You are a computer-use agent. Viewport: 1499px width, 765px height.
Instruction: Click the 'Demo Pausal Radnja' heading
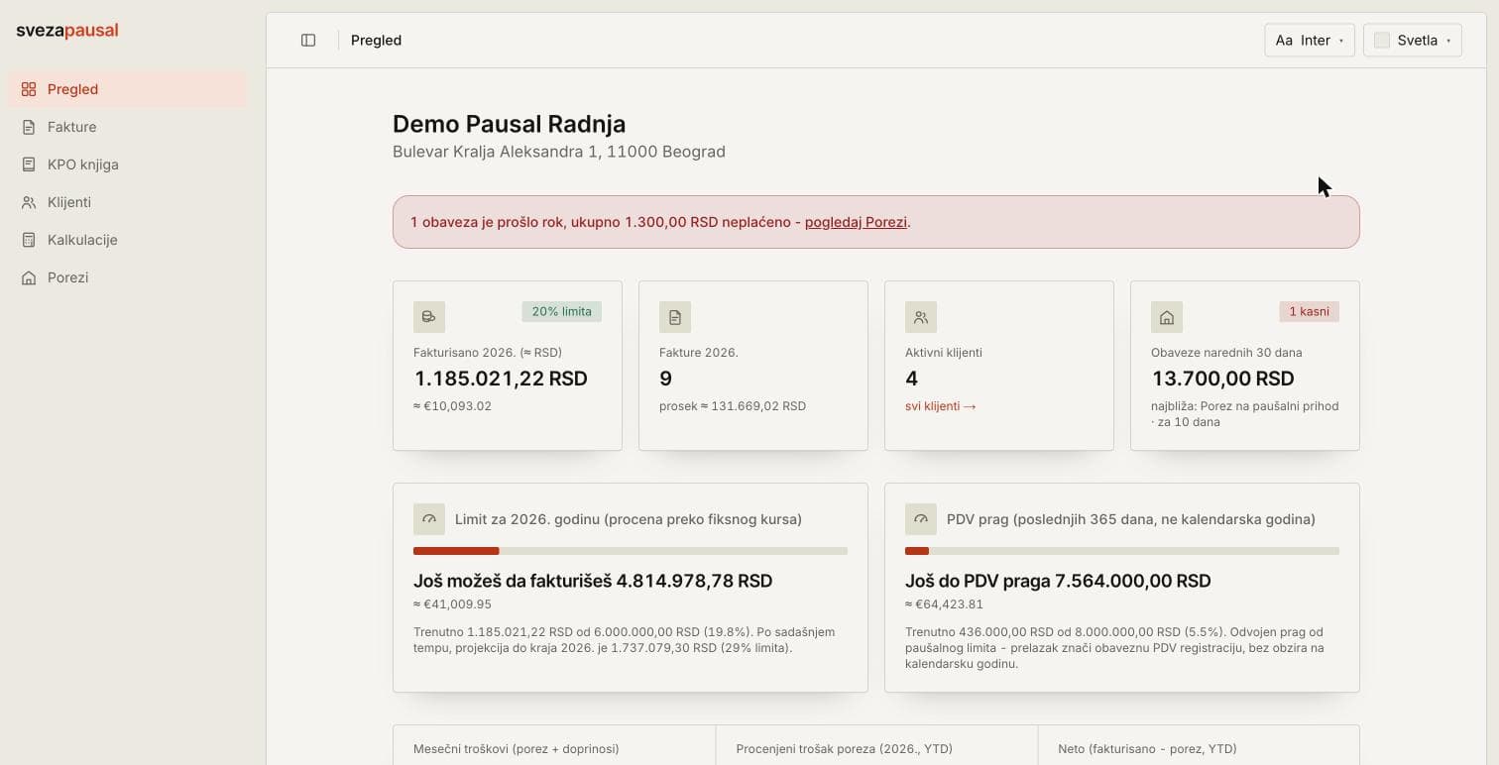509,124
